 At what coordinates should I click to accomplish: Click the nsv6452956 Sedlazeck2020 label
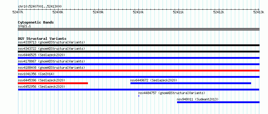[x=42, y=87]
